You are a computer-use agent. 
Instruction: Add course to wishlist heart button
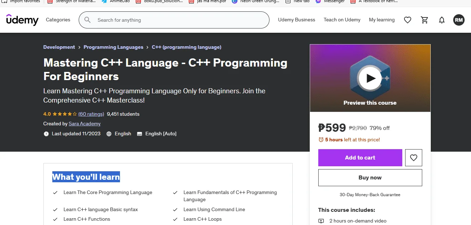(414, 158)
